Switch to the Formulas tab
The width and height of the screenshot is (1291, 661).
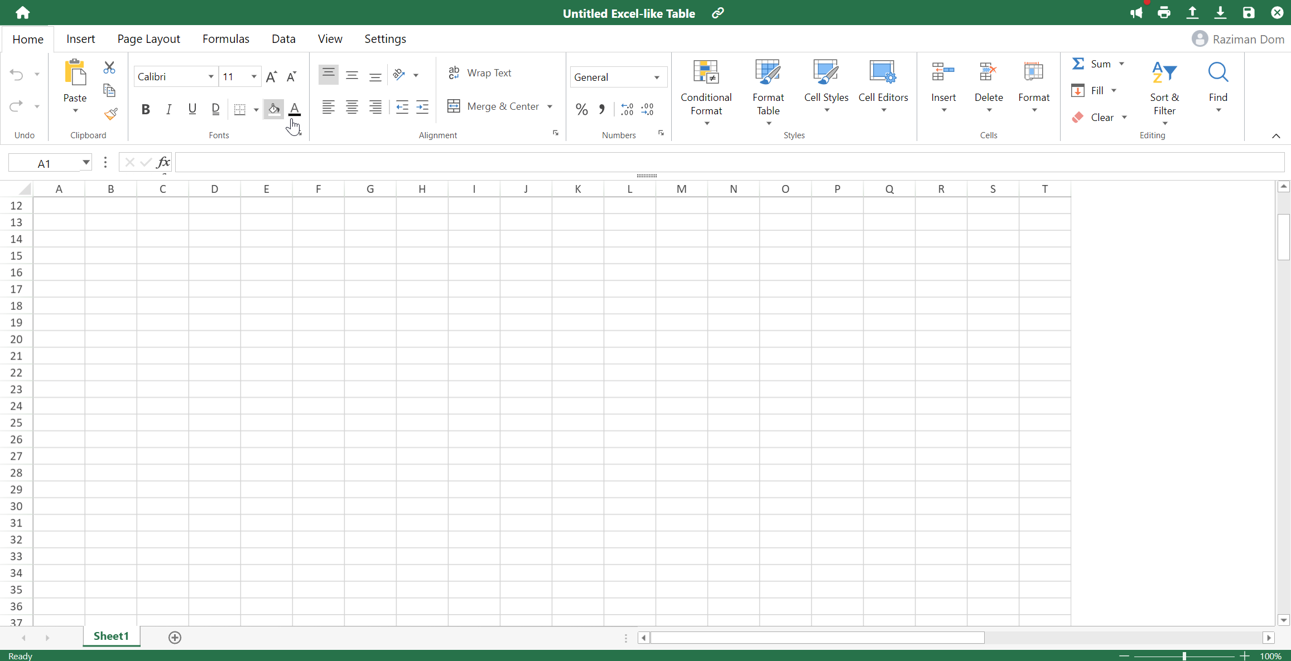[225, 39]
